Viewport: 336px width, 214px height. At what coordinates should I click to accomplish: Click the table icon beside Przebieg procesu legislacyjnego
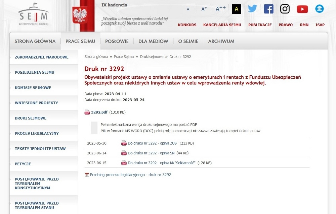(x=87, y=175)
